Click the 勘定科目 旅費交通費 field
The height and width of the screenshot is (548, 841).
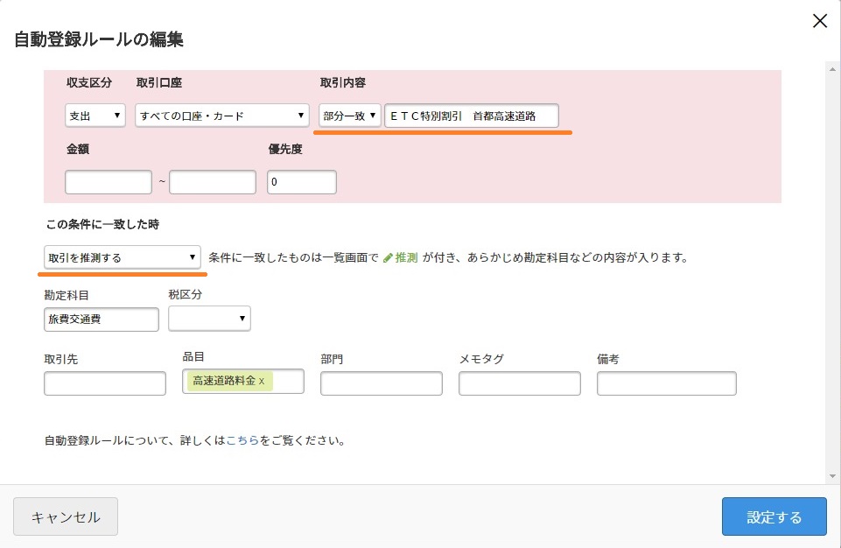click(x=102, y=320)
